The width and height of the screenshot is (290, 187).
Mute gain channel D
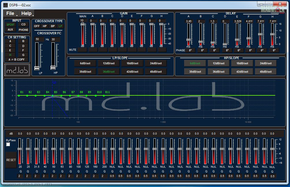point(122,50)
